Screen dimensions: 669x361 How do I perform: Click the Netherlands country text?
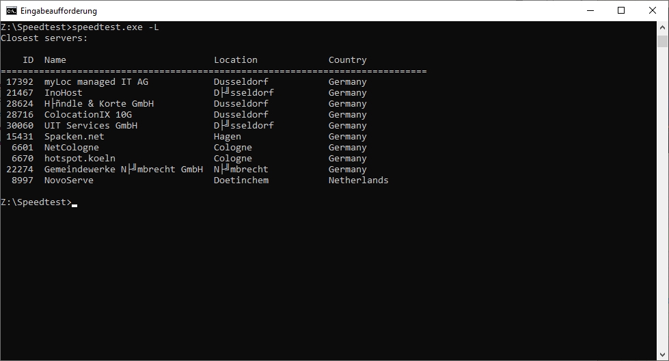tap(358, 180)
